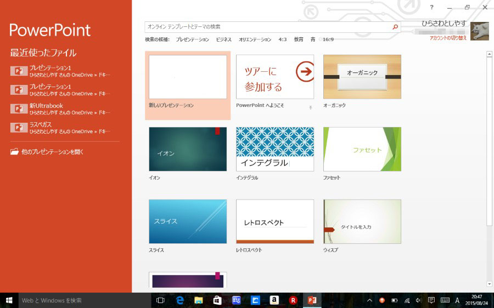Screen dimensions: 494x308
Task: Open Microsoft Edge from the taskbar
Action: pyautogui.click(x=179, y=300)
